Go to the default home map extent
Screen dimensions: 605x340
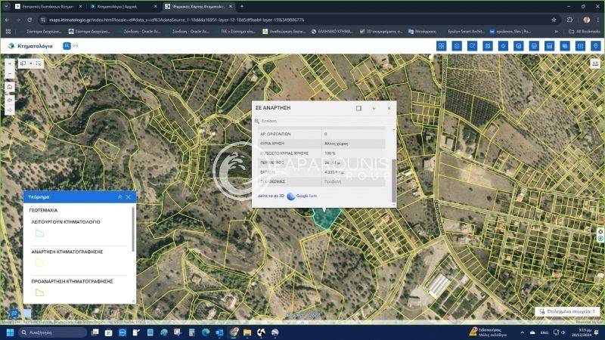tap(10, 87)
